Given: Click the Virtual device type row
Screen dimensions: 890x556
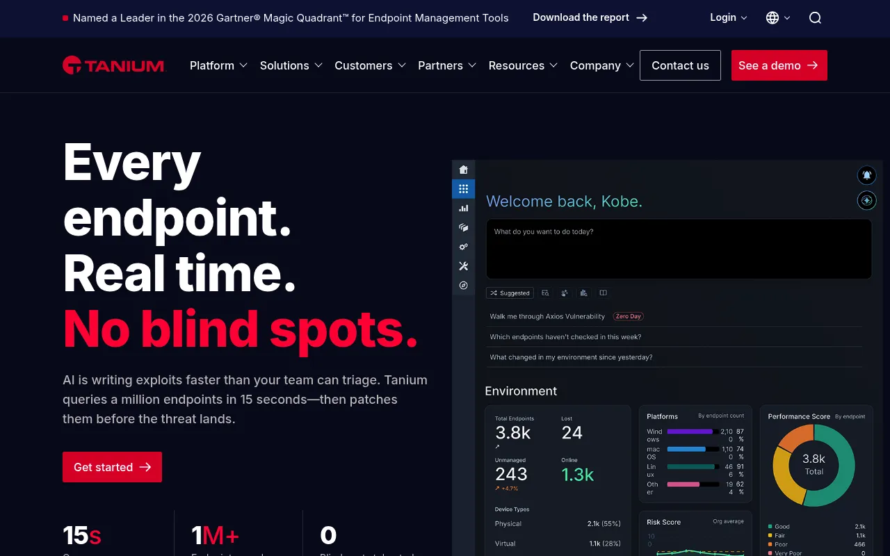Looking at the screenshot, I should pyautogui.click(x=558, y=543).
